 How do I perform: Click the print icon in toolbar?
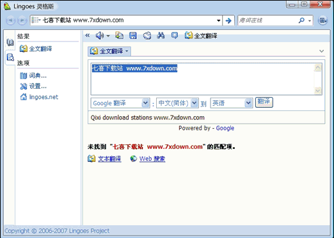click(147, 36)
